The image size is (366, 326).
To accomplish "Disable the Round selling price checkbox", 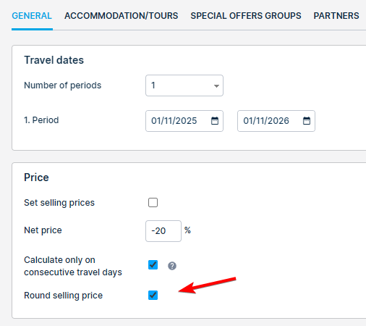I will (x=153, y=295).
